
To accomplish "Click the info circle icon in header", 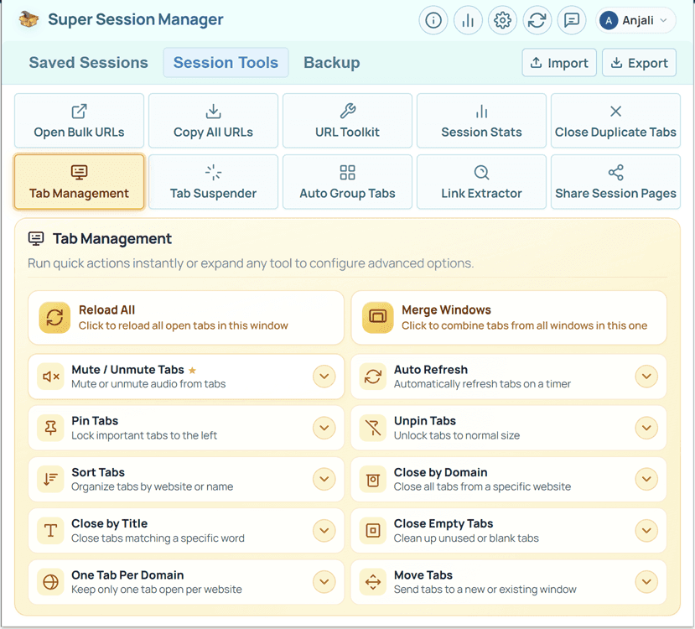I will 433,20.
